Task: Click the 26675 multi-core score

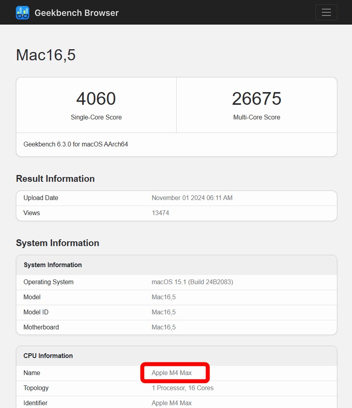Action: 256,98
